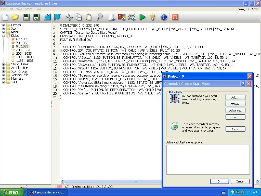Click the Add new resource icon

point(111,17)
